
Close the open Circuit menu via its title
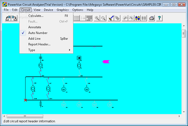[26, 10]
